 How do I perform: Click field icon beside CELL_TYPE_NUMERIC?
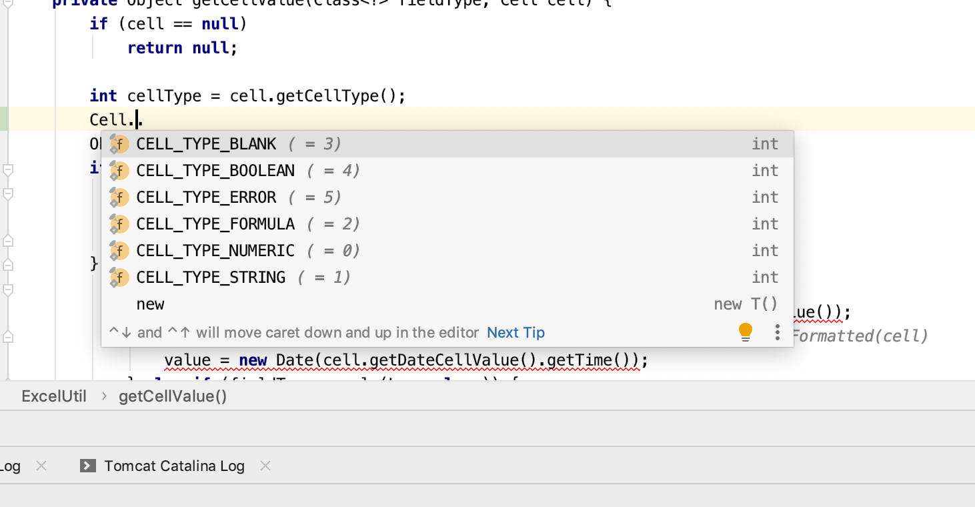119,251
